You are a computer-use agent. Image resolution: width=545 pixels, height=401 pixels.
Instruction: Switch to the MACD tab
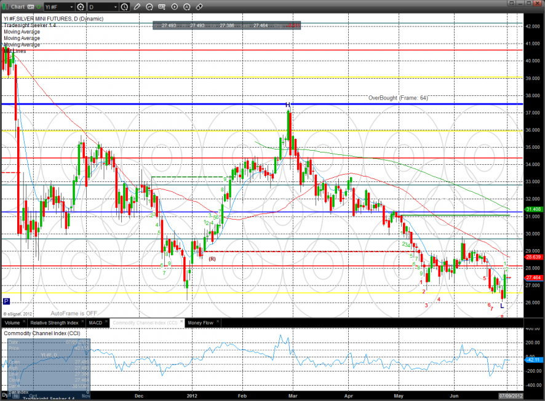(95, 322)
